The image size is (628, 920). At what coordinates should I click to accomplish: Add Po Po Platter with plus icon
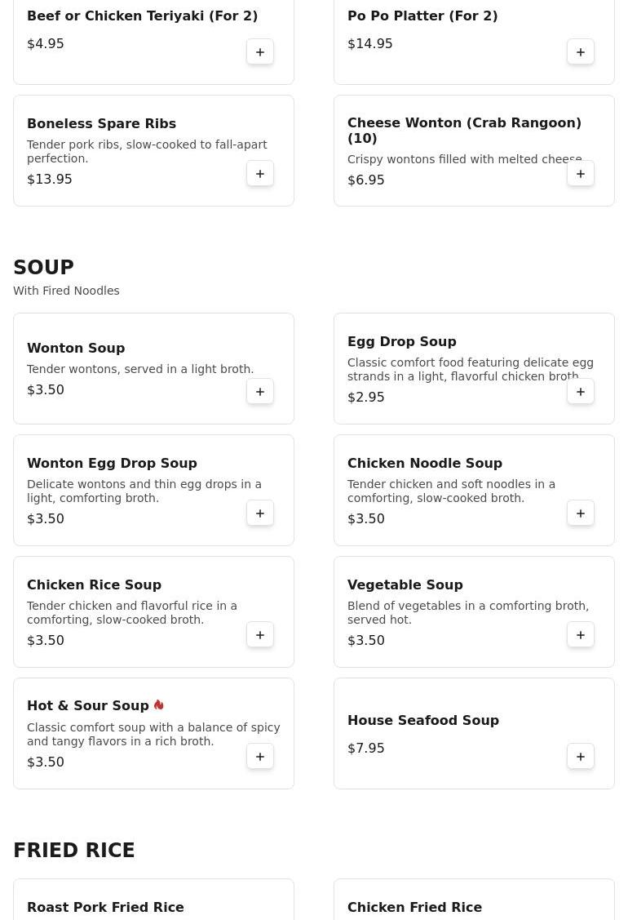coord(581,52)
